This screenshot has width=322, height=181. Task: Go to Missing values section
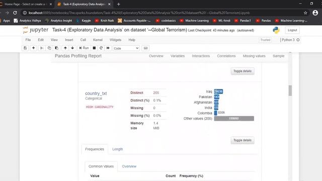(x=254, y=56)
